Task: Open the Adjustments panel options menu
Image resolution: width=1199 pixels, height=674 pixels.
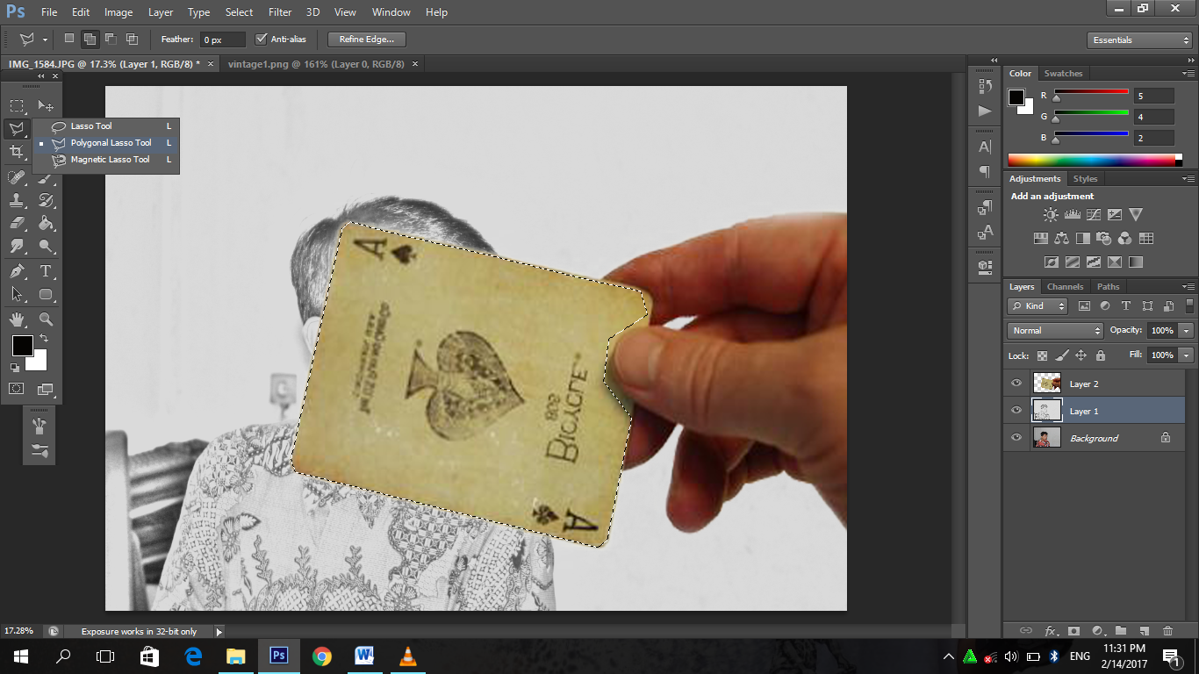Action: [x=1188, y=179]
